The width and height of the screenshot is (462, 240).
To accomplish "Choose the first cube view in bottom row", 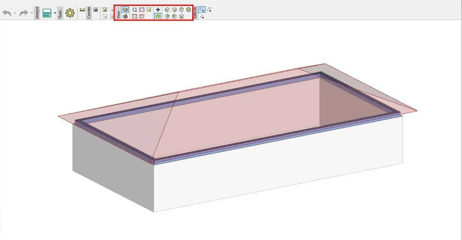I will click(167, 16).
